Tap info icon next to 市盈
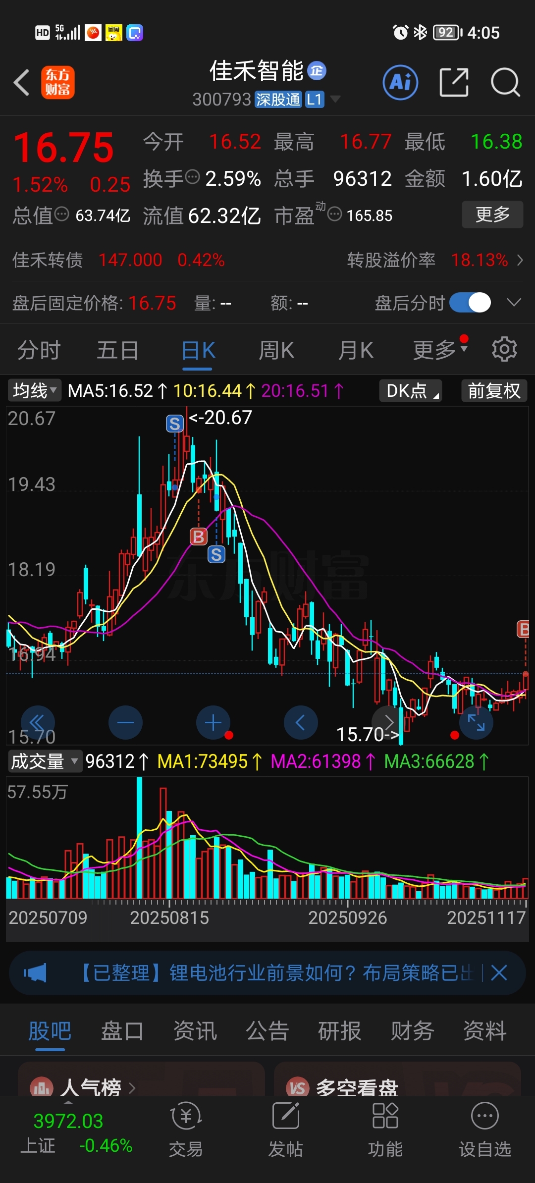 point(335,214)
